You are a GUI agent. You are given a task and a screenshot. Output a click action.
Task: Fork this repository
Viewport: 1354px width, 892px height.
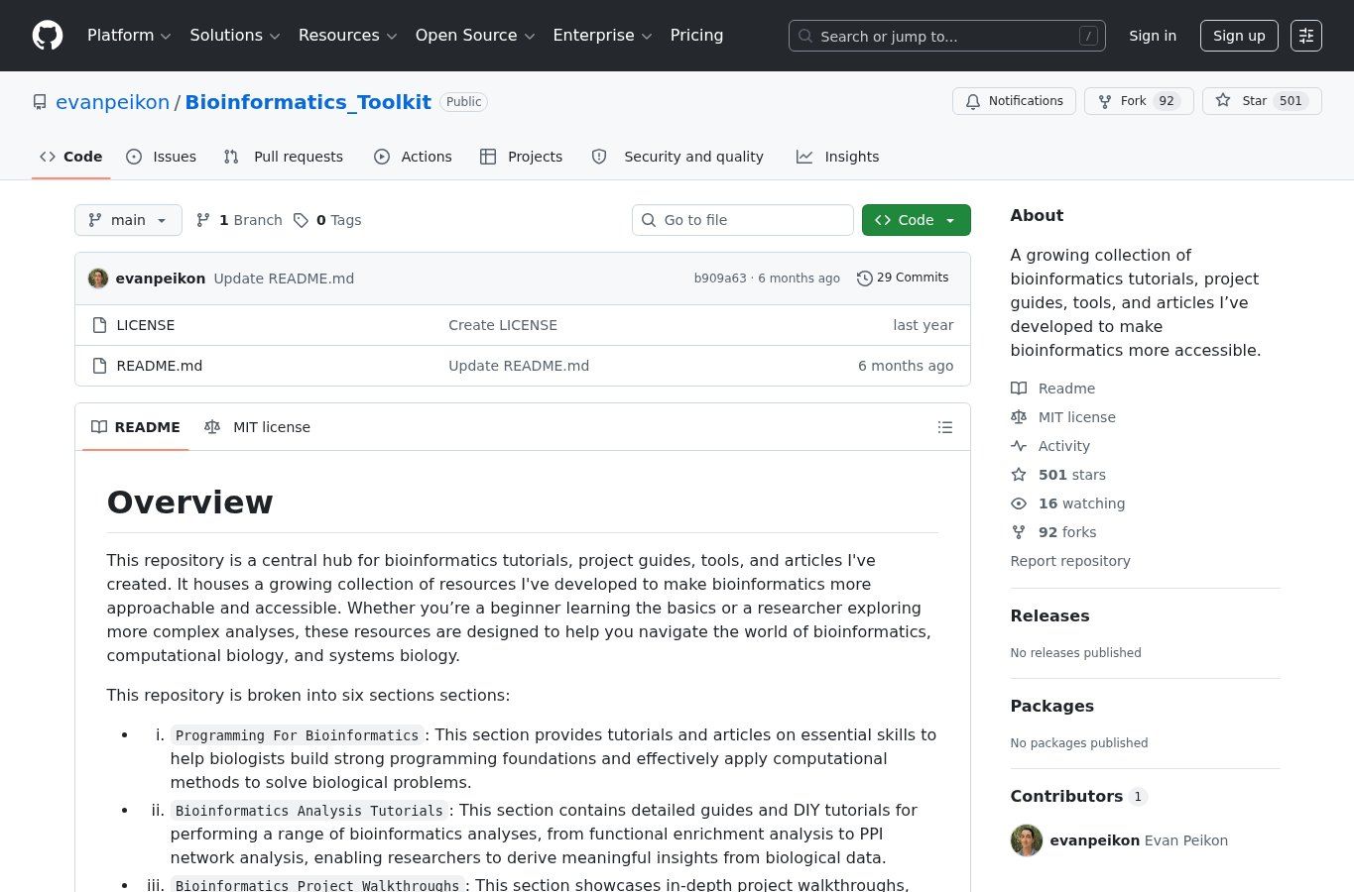click(1139, 101)
